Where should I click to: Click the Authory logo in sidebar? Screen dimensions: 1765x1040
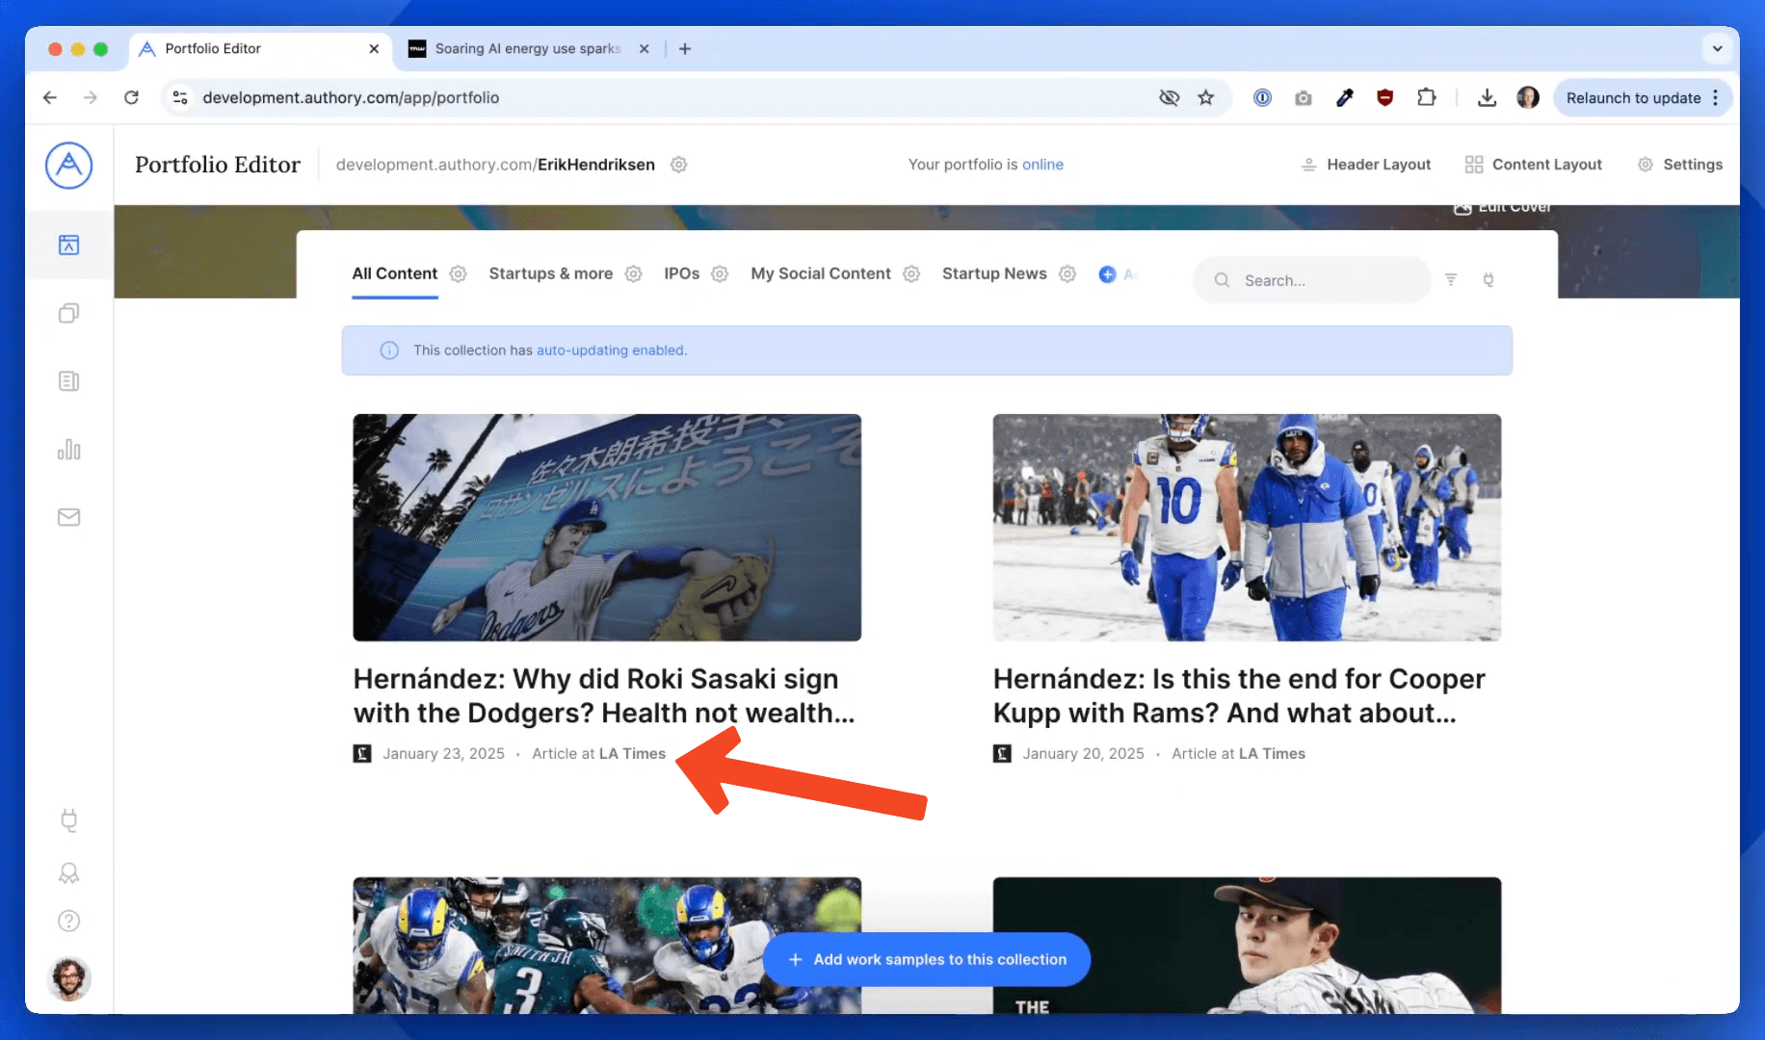coord(68,166)
